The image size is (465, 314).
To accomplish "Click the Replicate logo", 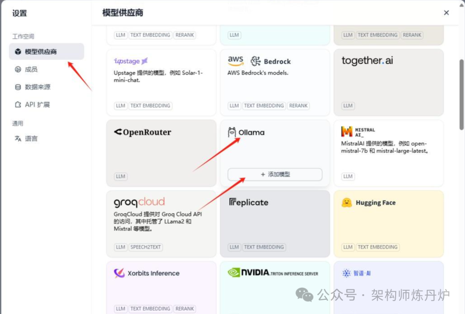I will [x=248, y=202].
